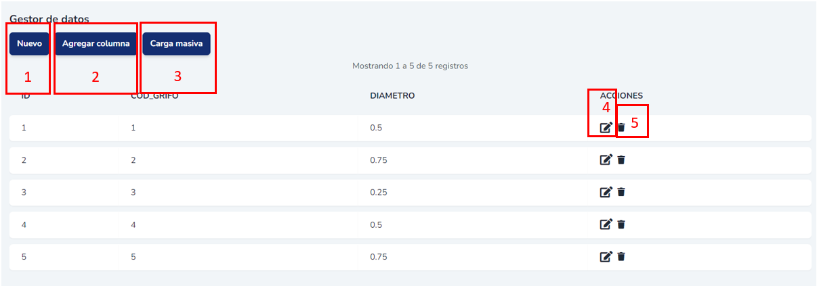
Task: Click the Agregar columna button
Action: coord(96,44)
